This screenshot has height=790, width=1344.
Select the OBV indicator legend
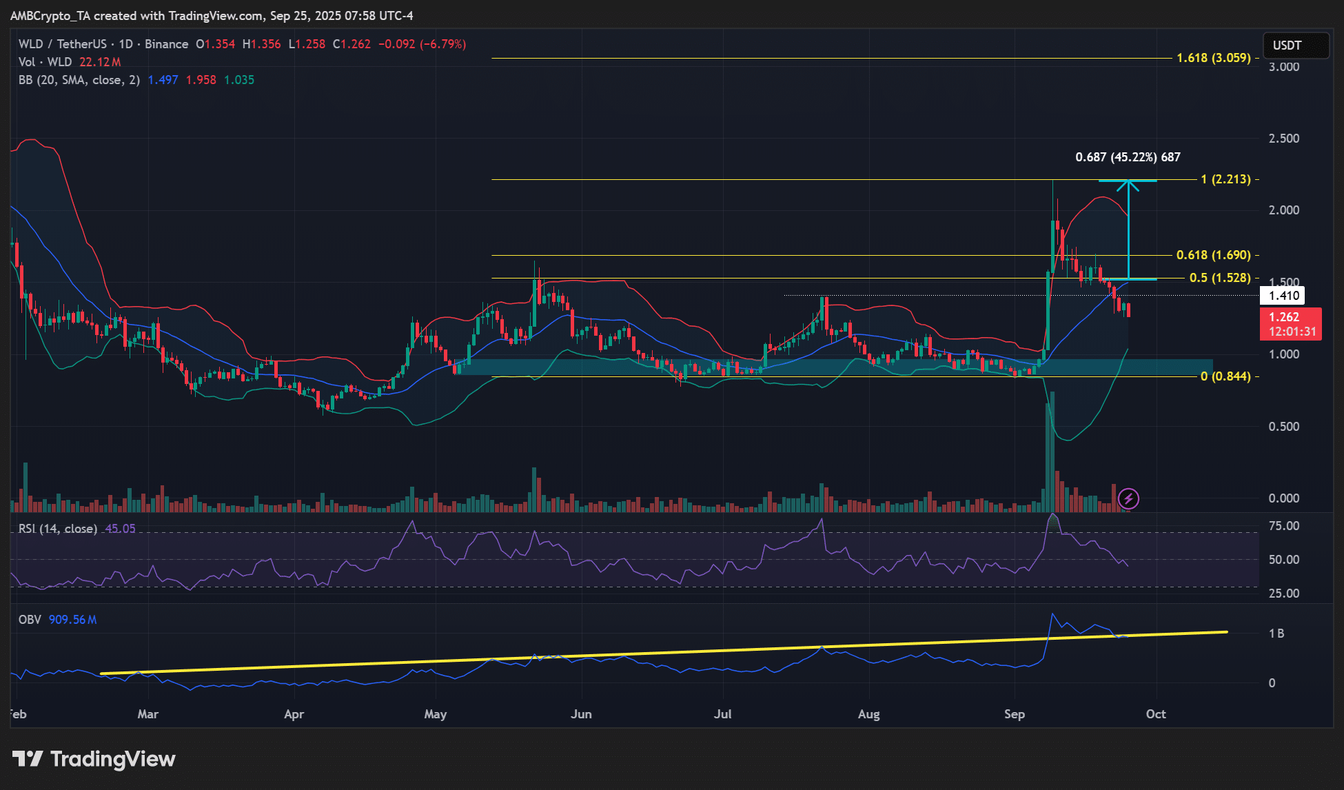click(29, 619)
